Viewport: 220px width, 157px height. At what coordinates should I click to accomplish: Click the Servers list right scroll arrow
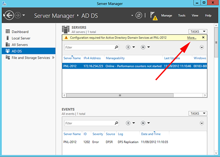[205, 95]
